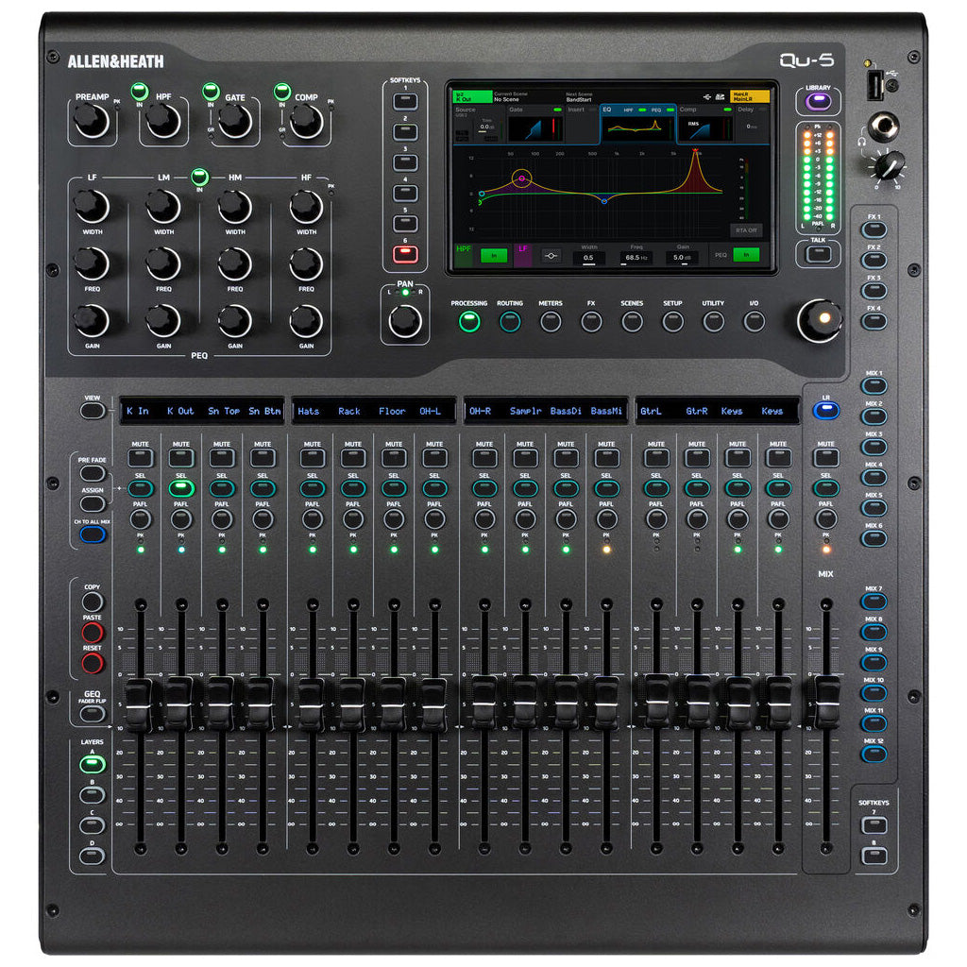Tap the Gain 5.0 dB value field
Image resolution: width=967 pixels, height=967 pixels.
[683, 258]
